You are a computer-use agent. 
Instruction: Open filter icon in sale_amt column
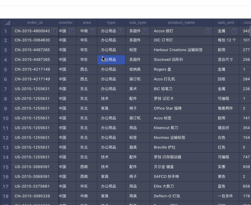(x=234, y=31)
